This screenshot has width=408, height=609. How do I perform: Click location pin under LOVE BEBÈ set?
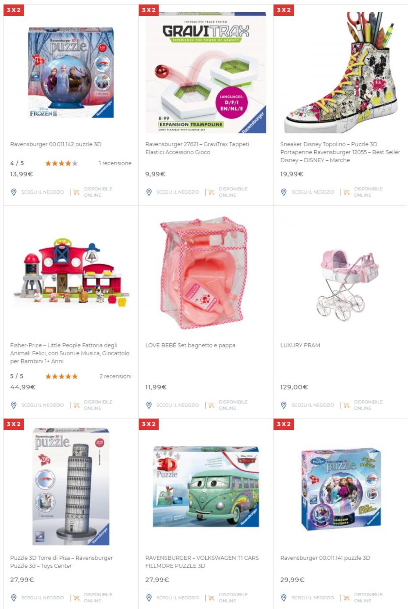point(149,405)
